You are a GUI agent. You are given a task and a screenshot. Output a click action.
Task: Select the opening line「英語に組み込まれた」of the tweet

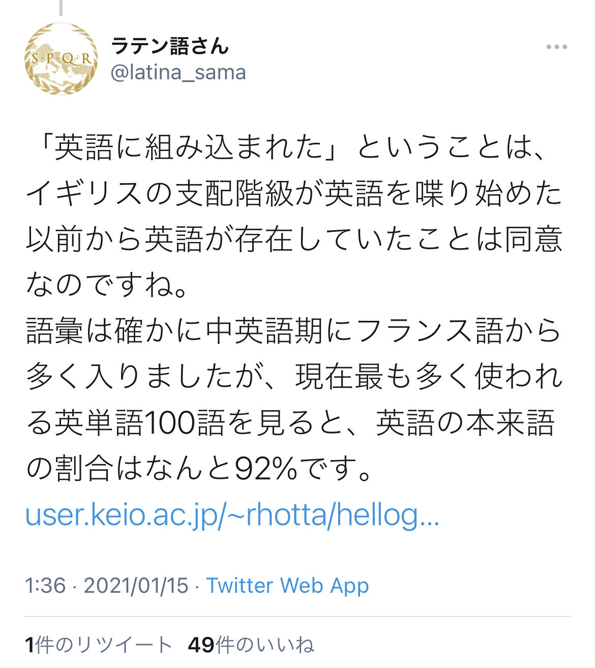(x=189, y=148)
